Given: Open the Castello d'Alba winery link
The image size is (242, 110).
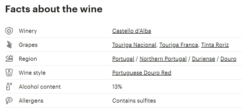Looking at the screenshot, I should (x=132, y=31).
